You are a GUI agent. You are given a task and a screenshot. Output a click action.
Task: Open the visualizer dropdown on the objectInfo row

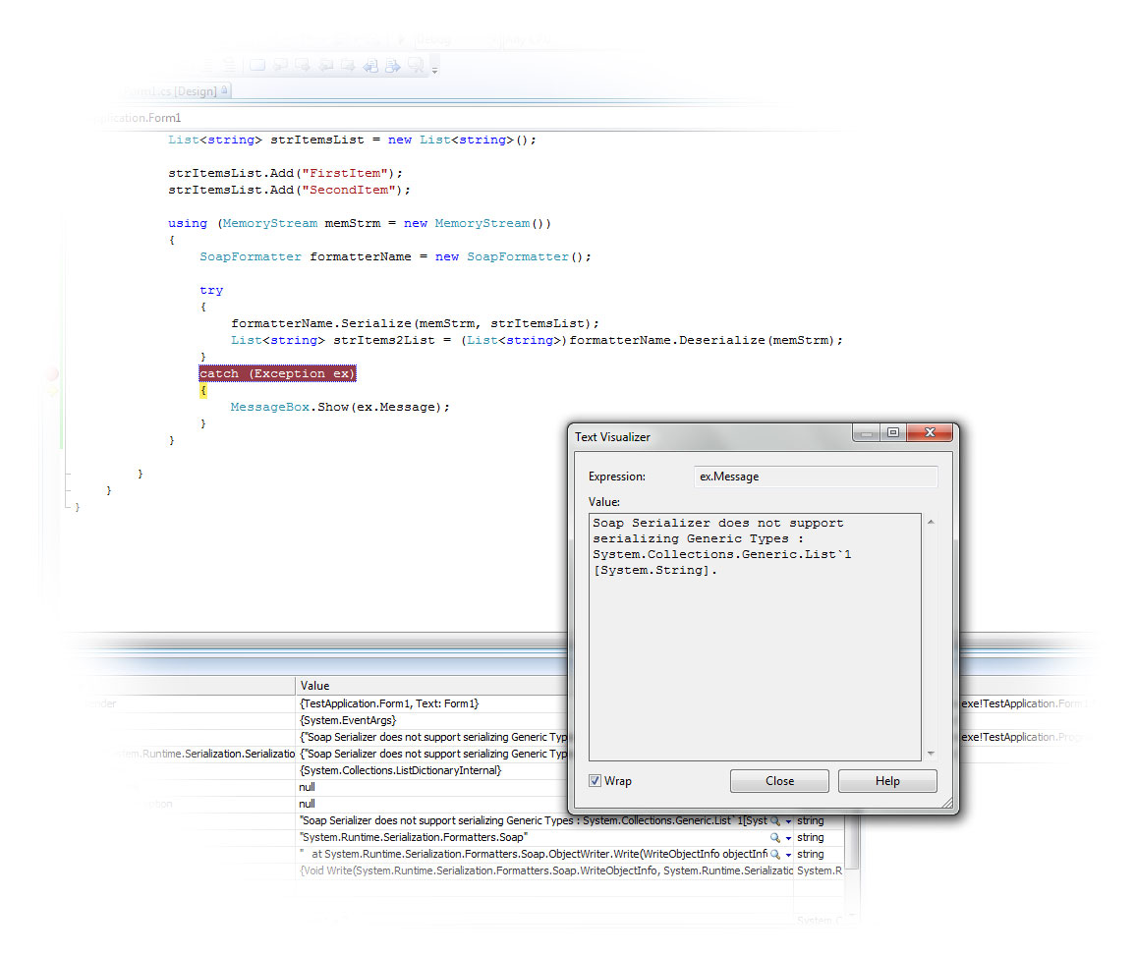pos(788,854)
